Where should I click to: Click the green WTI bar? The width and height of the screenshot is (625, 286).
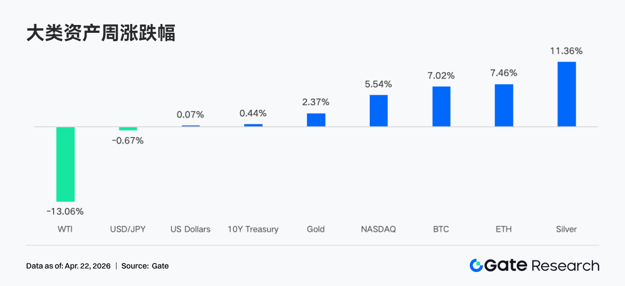(66, 164)
